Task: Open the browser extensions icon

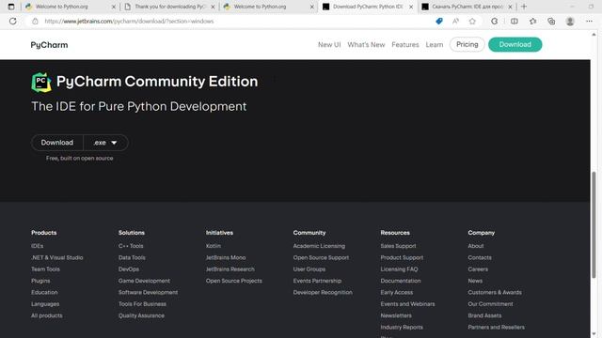Action: (x=495, y=21)
